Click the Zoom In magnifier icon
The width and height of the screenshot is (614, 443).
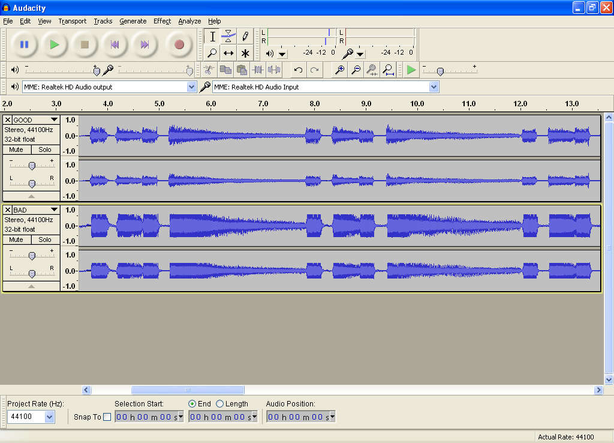pyautogui.click(x=339, y=70)
